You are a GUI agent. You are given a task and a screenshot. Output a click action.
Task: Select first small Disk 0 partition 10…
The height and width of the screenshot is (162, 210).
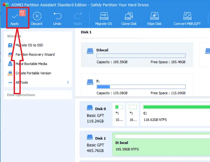119,115
